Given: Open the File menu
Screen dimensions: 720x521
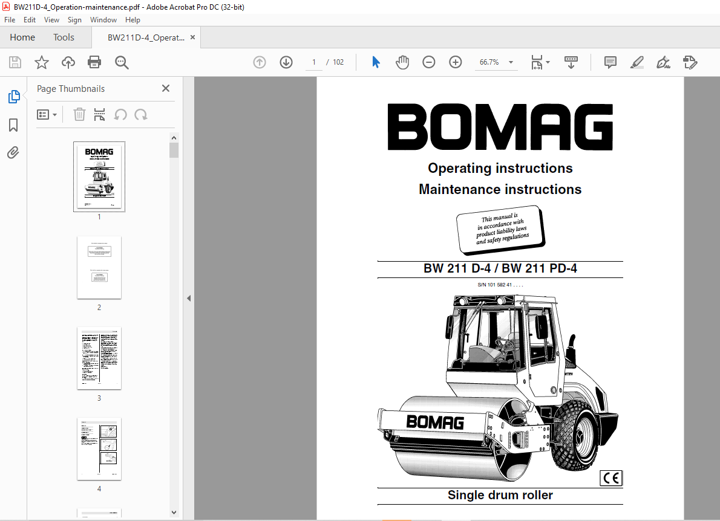Looking at the screenshot, I should tap(10, 20).
